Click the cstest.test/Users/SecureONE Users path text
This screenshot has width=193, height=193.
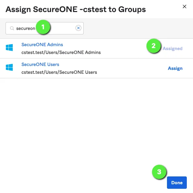pos(59,72)
